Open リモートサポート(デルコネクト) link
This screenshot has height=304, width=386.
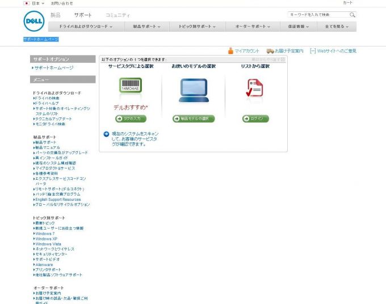60,189
